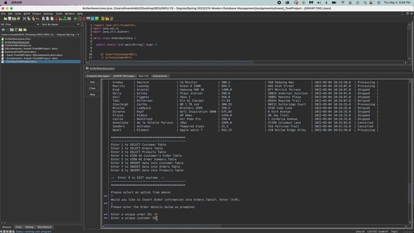
Task: Click the customer ID input prompt line
Action: point(134,218)
